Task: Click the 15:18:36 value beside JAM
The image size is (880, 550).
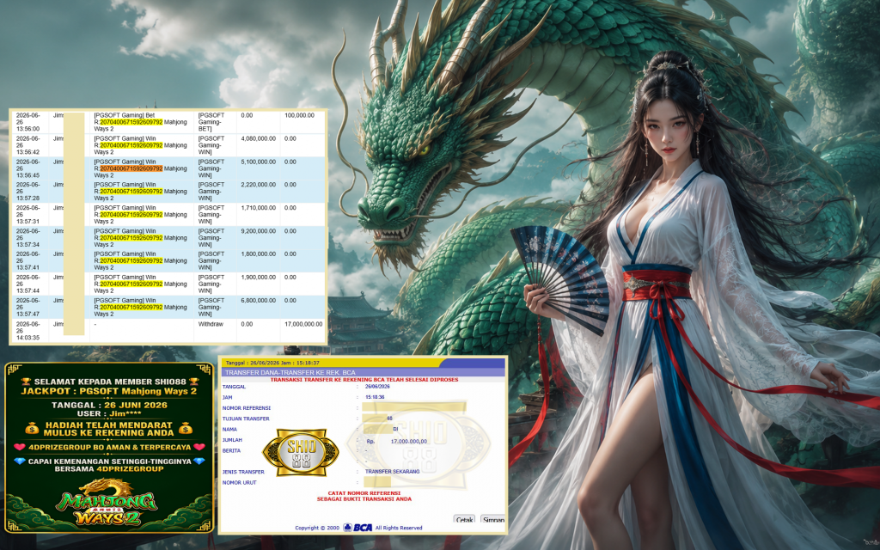Action: point(375,397)
